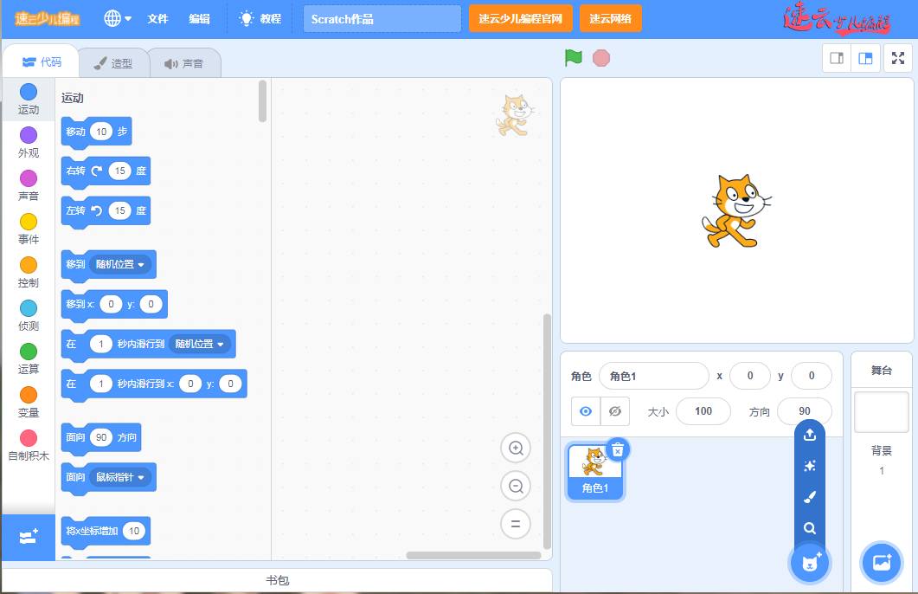Screen dimensions: 918x594
Task: Open the sprite search magnifier
Action: (810, 527)
